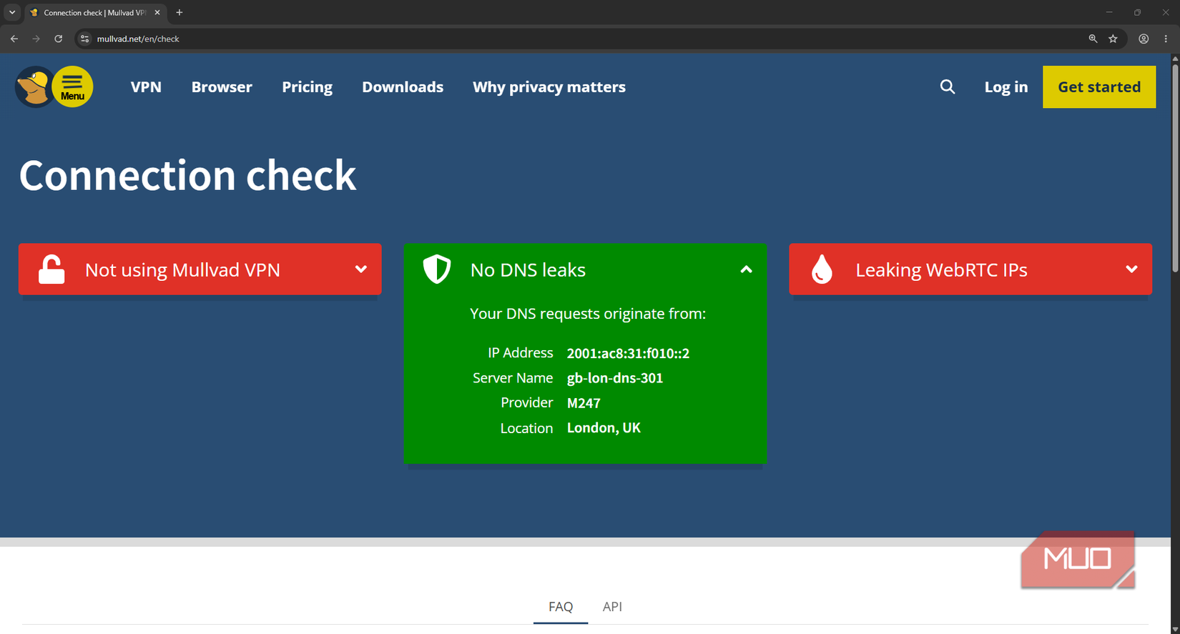Open the site information icon in address bar
The image size is (1180, 634).
(x=84, y=39)
